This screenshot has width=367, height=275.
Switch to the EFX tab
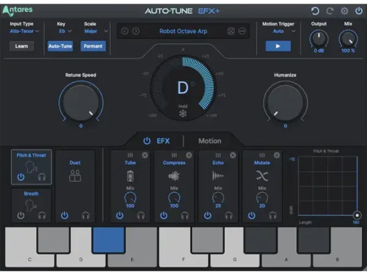(x=163, y=141)
